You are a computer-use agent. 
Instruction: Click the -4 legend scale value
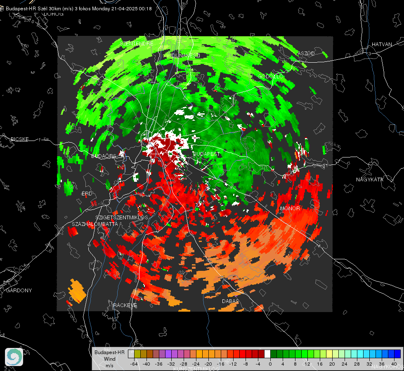(x=258, y=364)
